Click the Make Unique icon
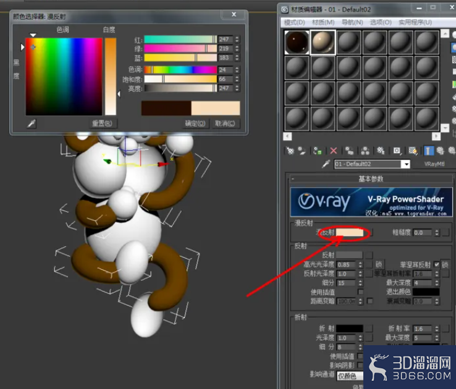 coord(365,151)
